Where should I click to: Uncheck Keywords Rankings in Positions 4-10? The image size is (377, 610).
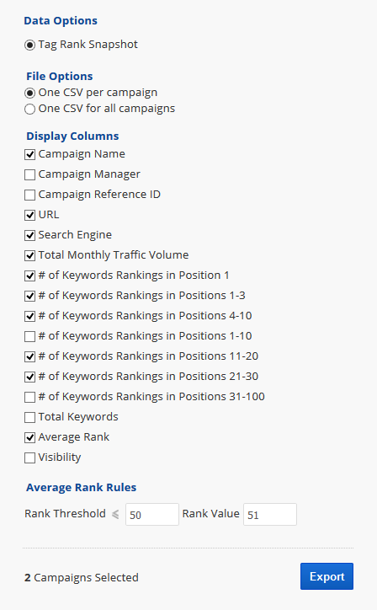click(x=30, y=317)
